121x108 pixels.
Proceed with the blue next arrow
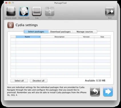pyautogui.click(x=108, y=91)
